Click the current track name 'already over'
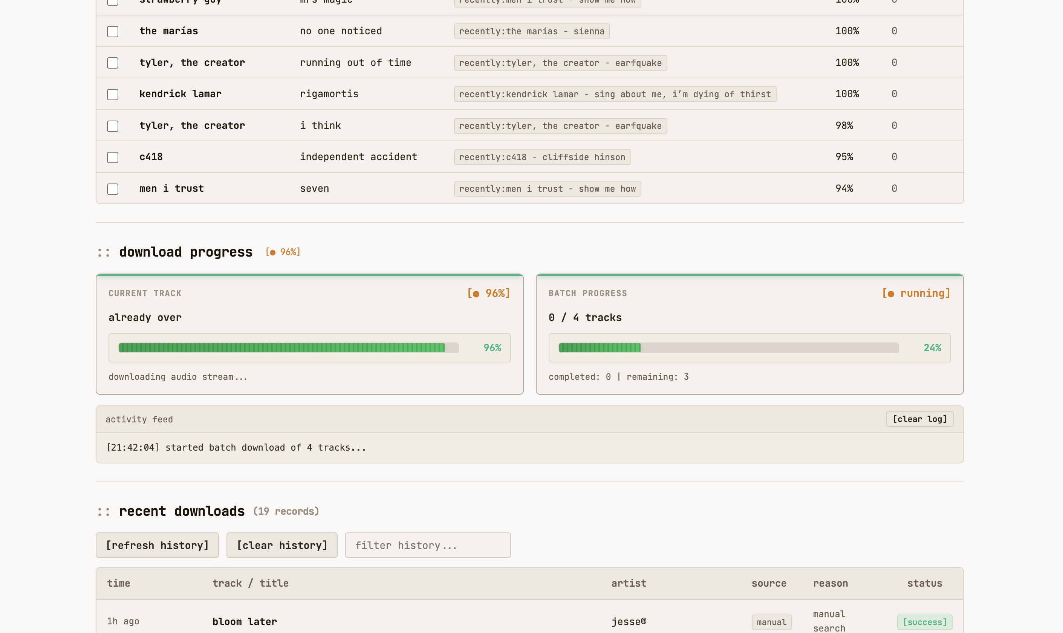The height and width of the screenshot is (633, 1063). pos(145,318)
